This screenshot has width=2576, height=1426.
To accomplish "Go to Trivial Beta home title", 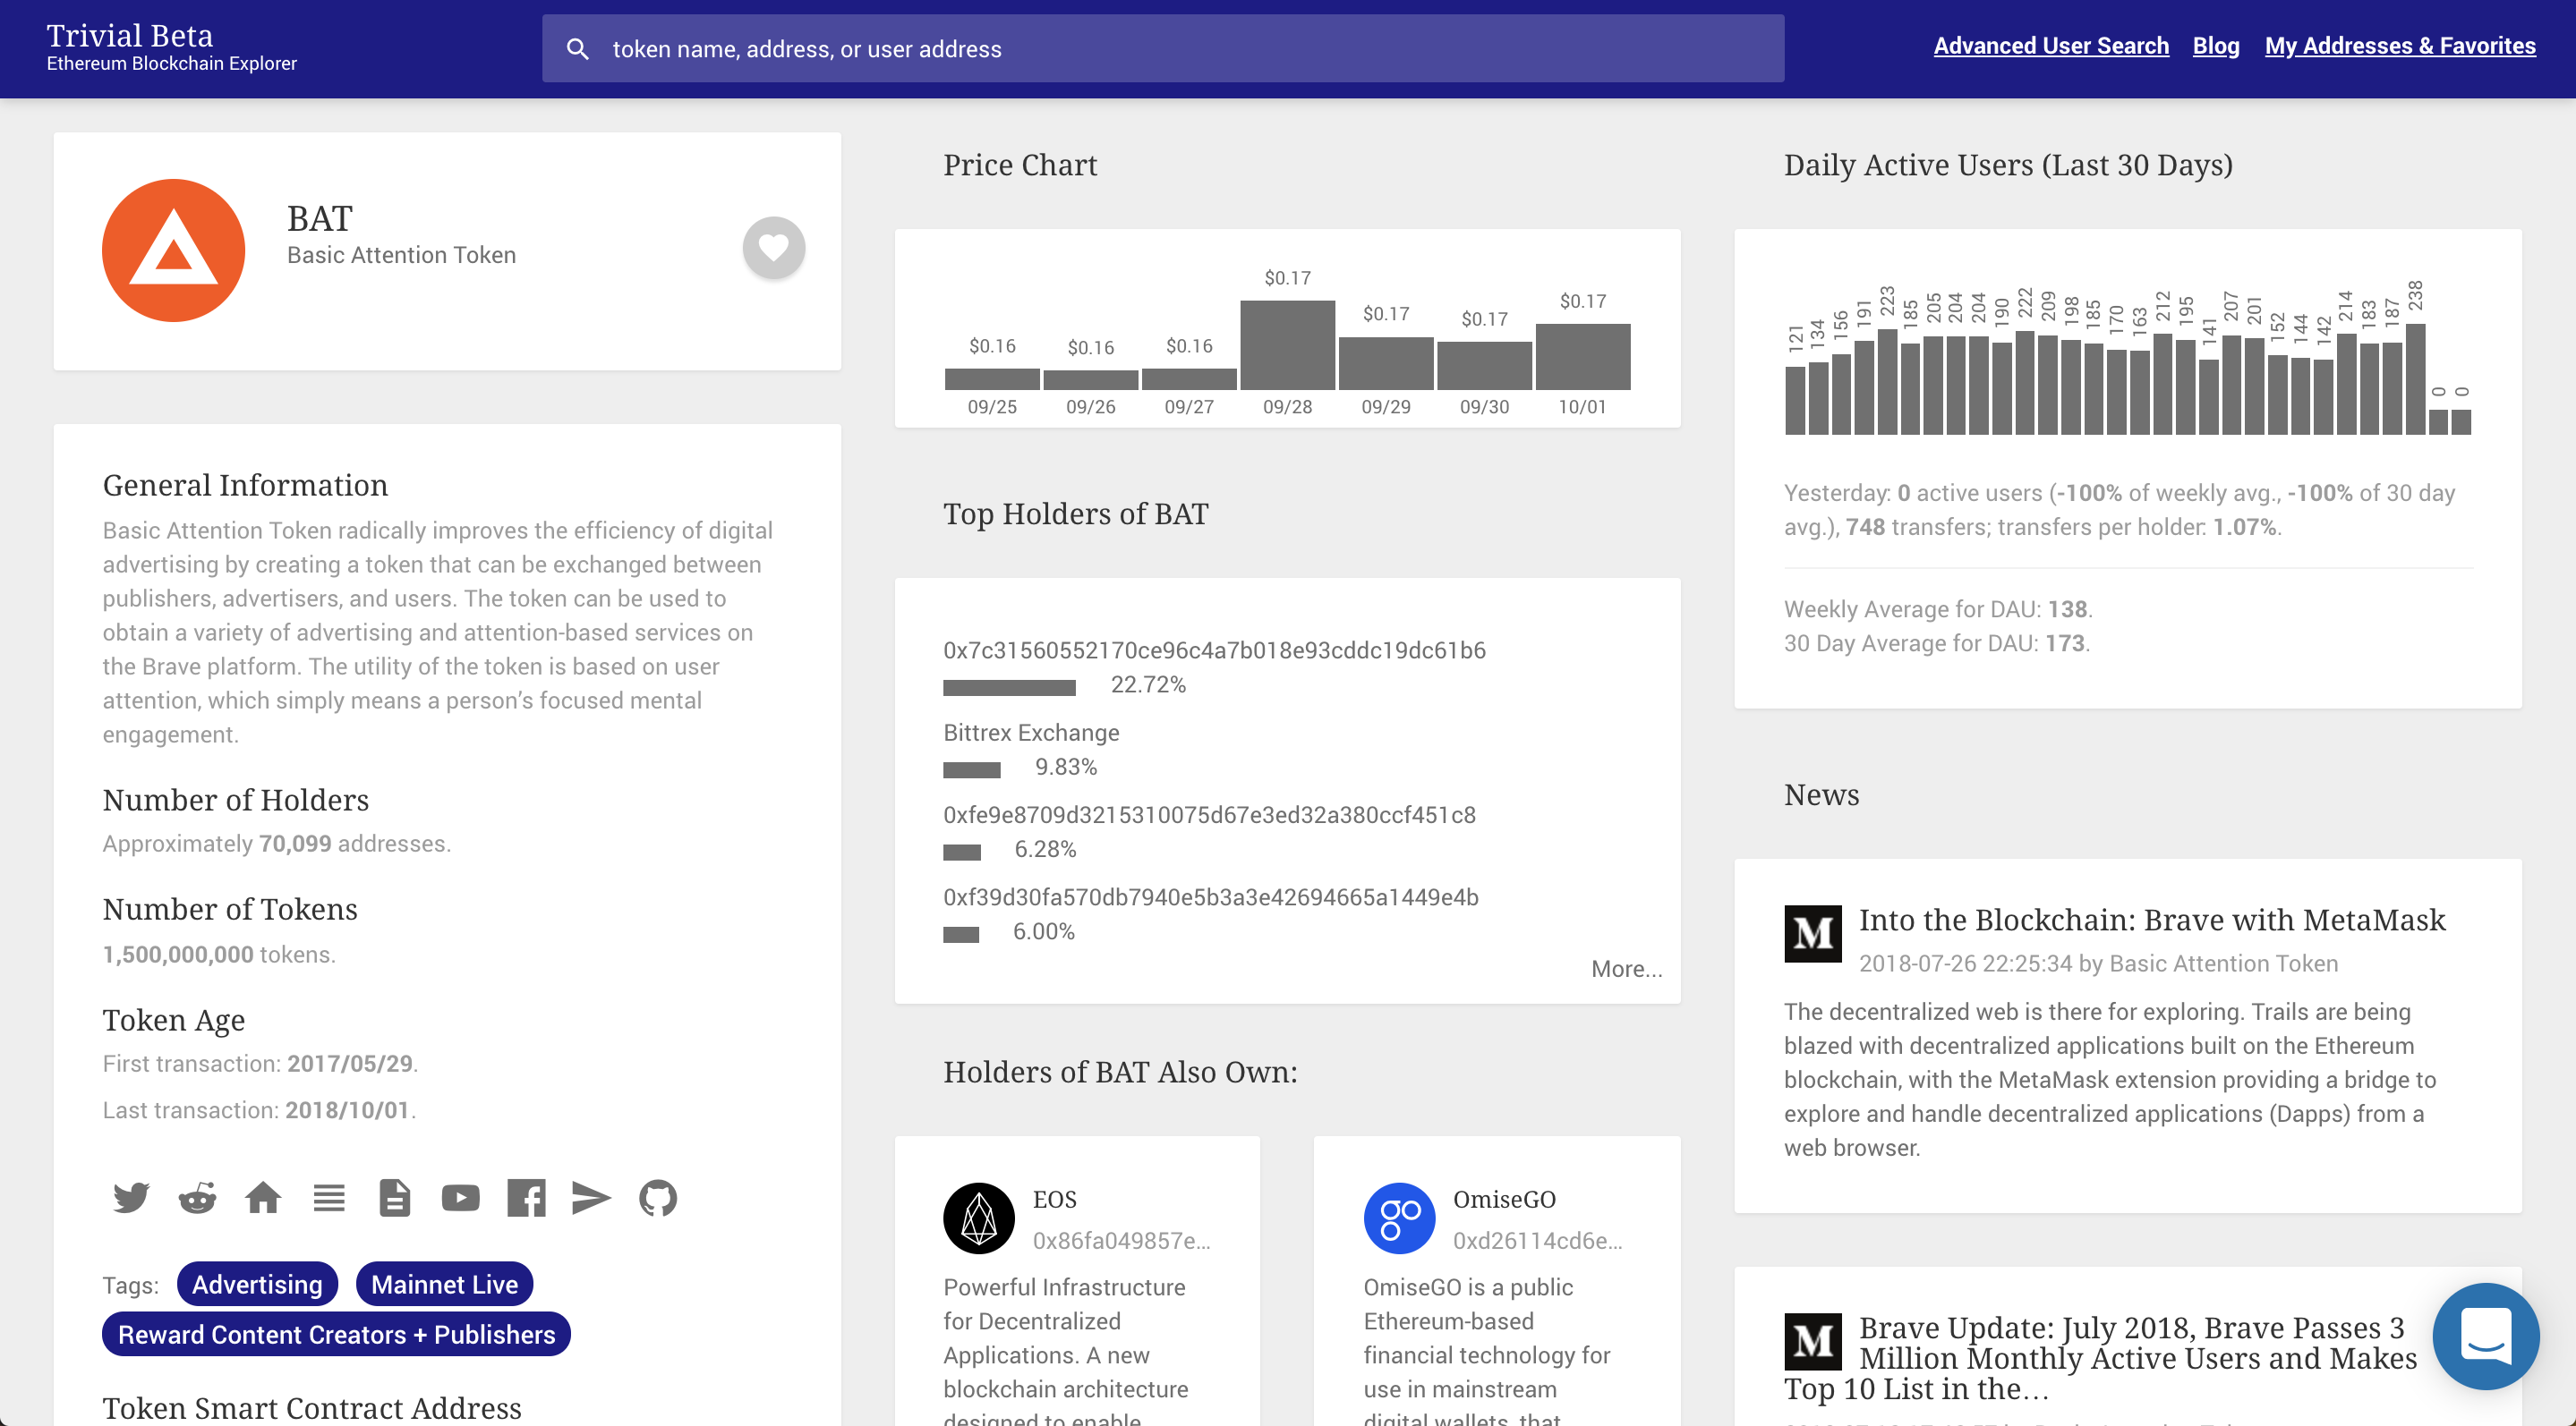I will pyautogui.click(x=129, y=35).
